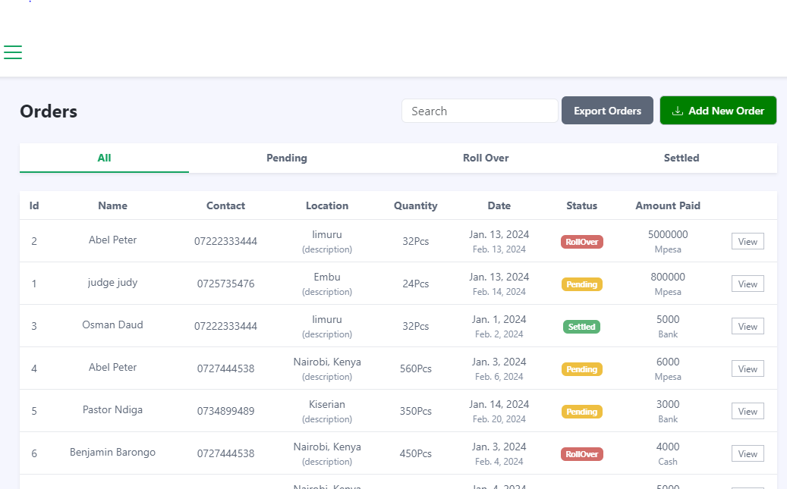This screenshot has height=489, width=787.
Task: Click the 24Pcs quantity
Action: tap(416, 284)
